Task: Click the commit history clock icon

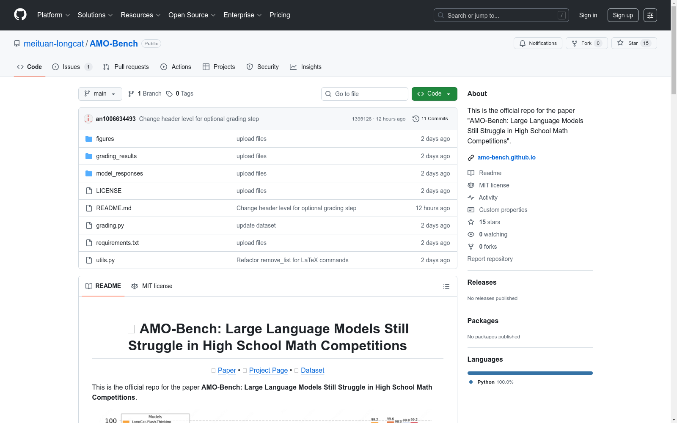Action: (x=416, y=119)
